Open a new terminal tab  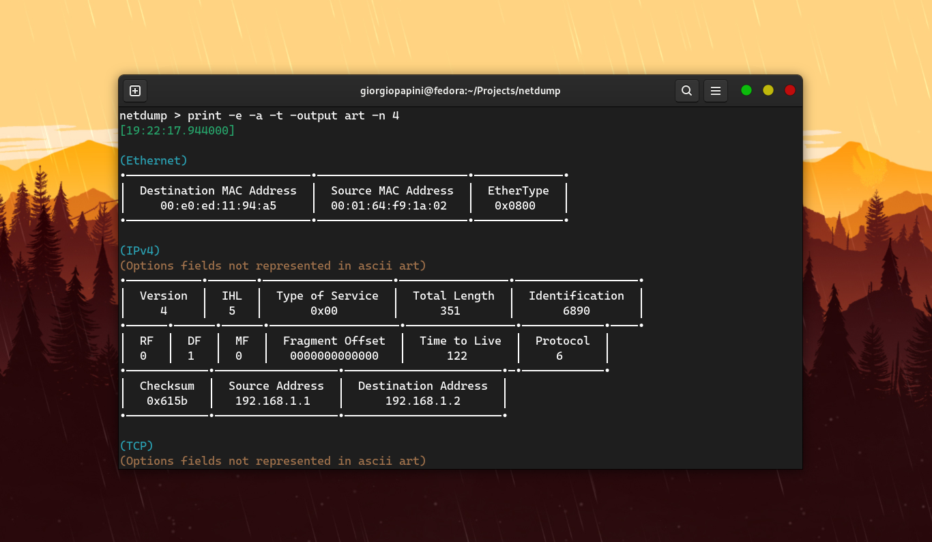(134, 90)
